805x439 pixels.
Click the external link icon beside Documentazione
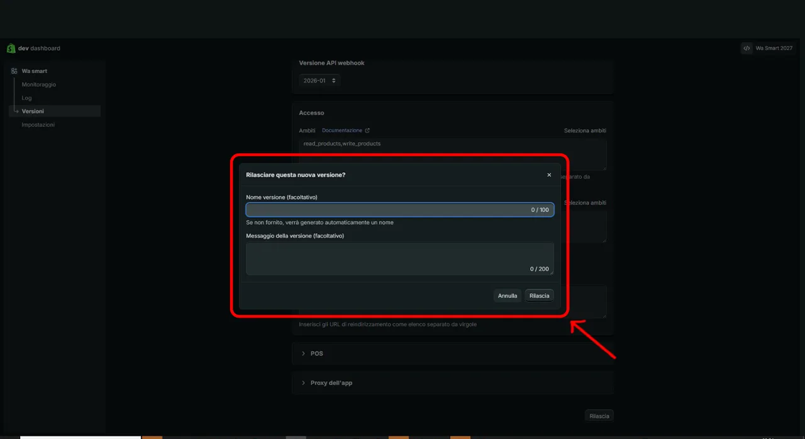[367, 131]
